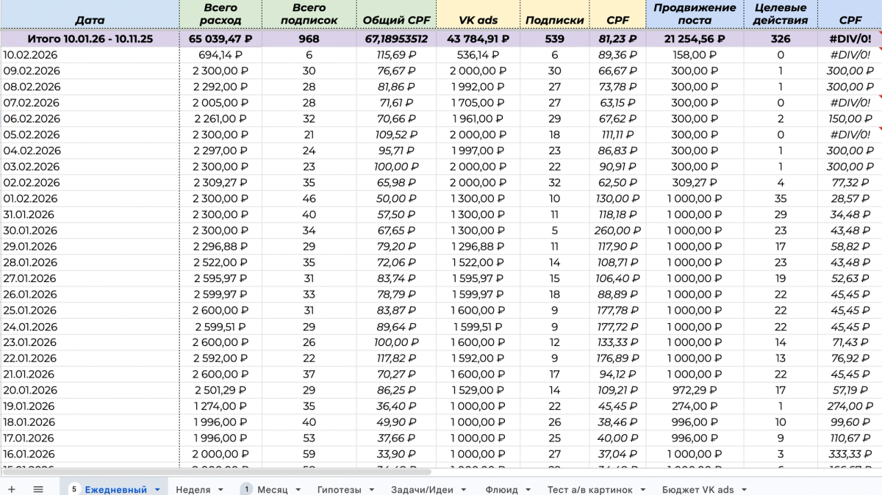Image resolution: width=882 pixels, height=495 pixels.
Task: Click the #DIV/0! cell in Итого row
Action: coord(850,39)
